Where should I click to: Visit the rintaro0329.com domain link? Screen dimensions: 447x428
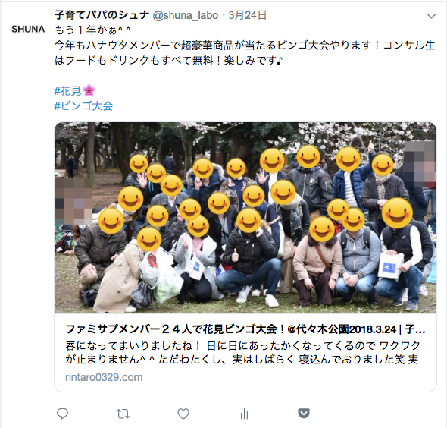click(104, 377)
